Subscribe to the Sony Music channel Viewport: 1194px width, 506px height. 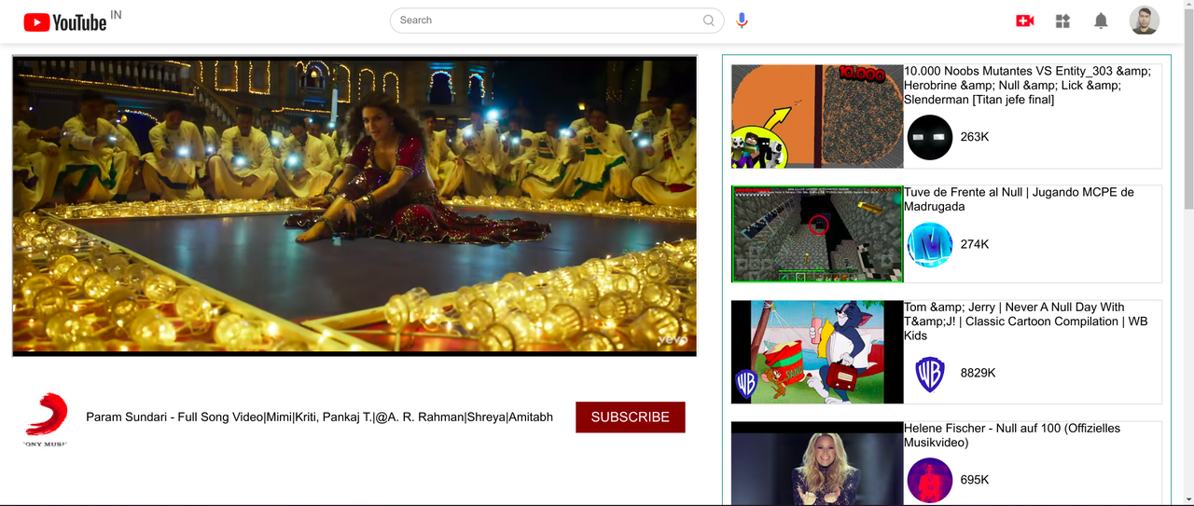[x=631, y=417]
